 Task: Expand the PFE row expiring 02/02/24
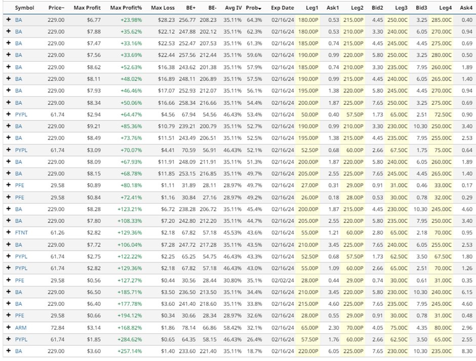coord(9,280)
